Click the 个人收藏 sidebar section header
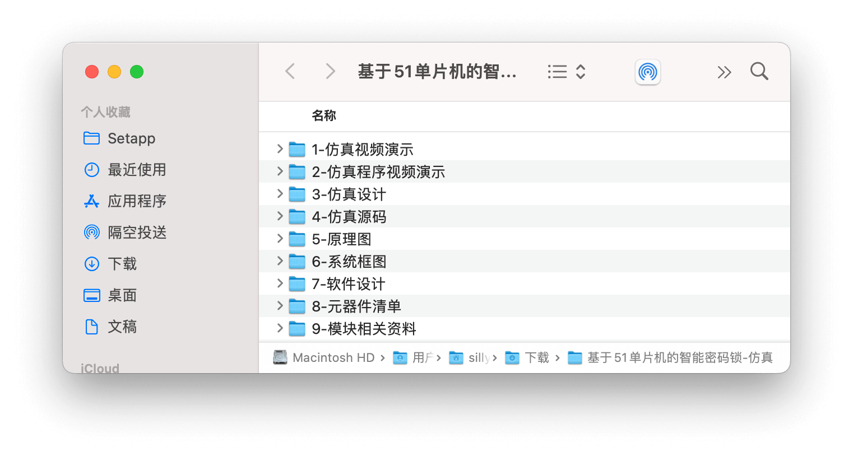 [105, 112]
